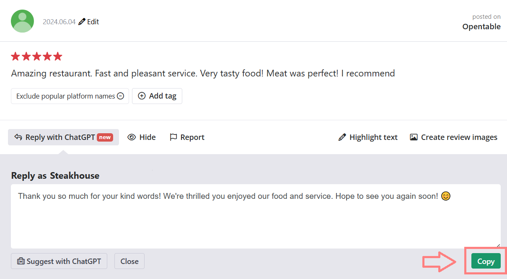Click the Highlight text pencil icon
The height and width of the screenshot is (279, 507).
click(342, 137)
